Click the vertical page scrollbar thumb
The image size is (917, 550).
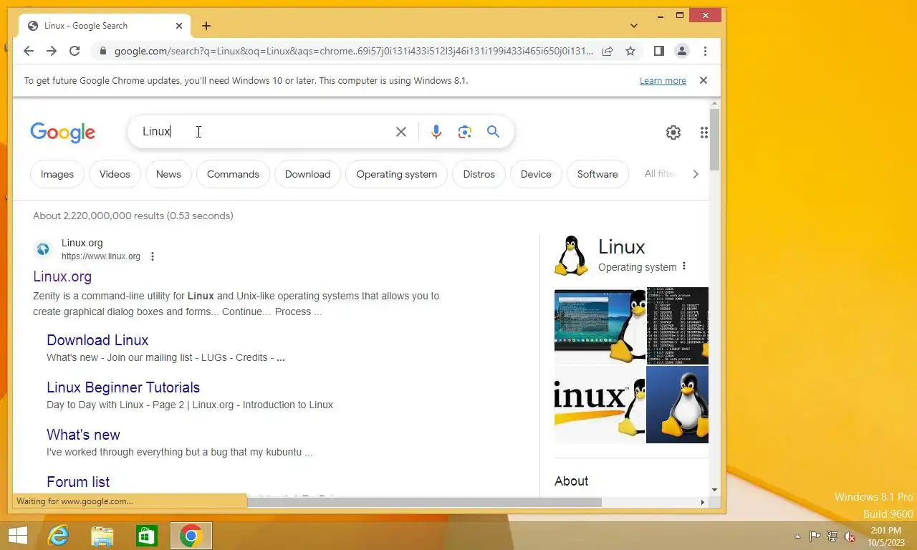[x=714, y=140]
